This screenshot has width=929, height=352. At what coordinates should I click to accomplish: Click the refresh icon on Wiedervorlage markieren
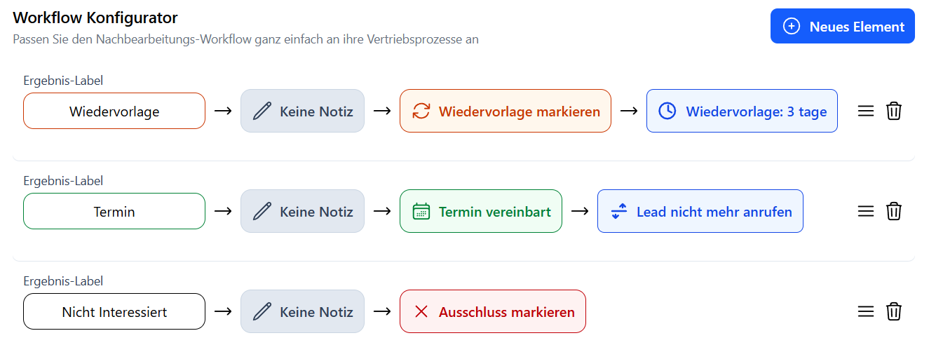point(421,111)
